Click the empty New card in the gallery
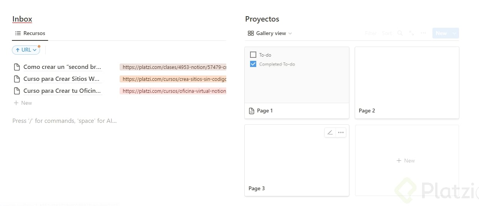This screenshot has height=206, width=479. (407, 161)
